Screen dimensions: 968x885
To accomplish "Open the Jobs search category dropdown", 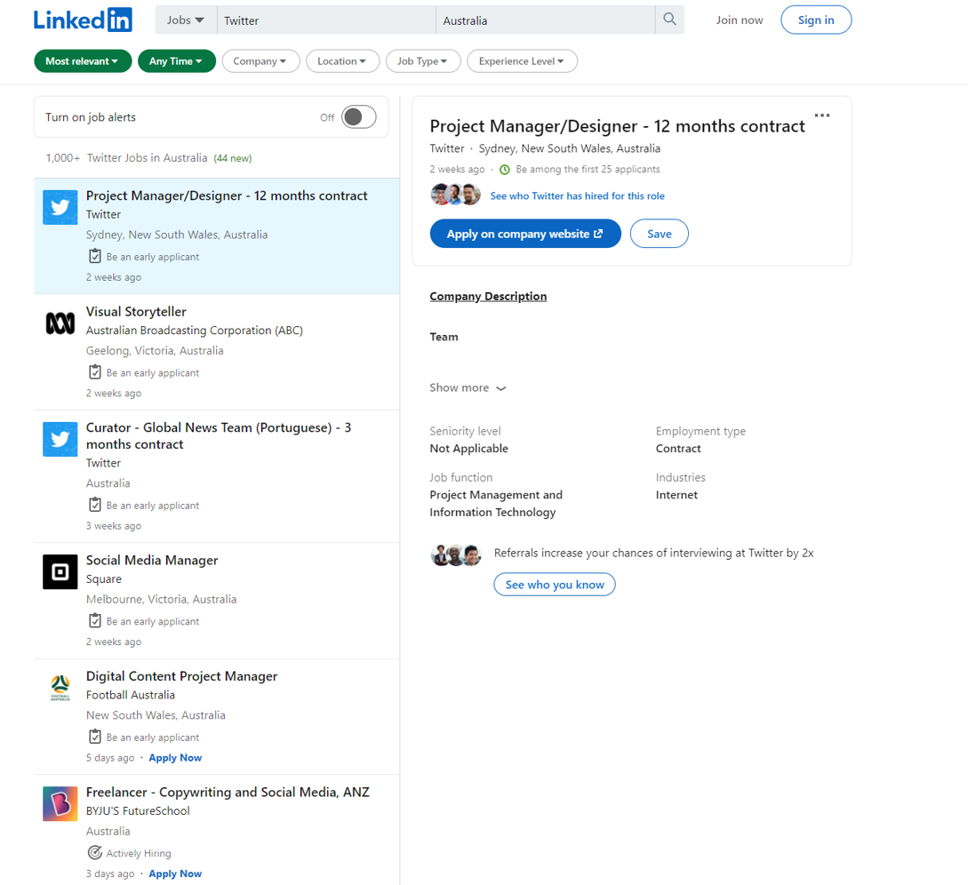I will click(x=185, y=20).
